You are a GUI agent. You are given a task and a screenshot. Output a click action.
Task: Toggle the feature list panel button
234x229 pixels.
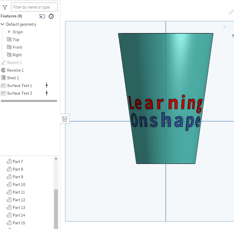click(65, 119)
